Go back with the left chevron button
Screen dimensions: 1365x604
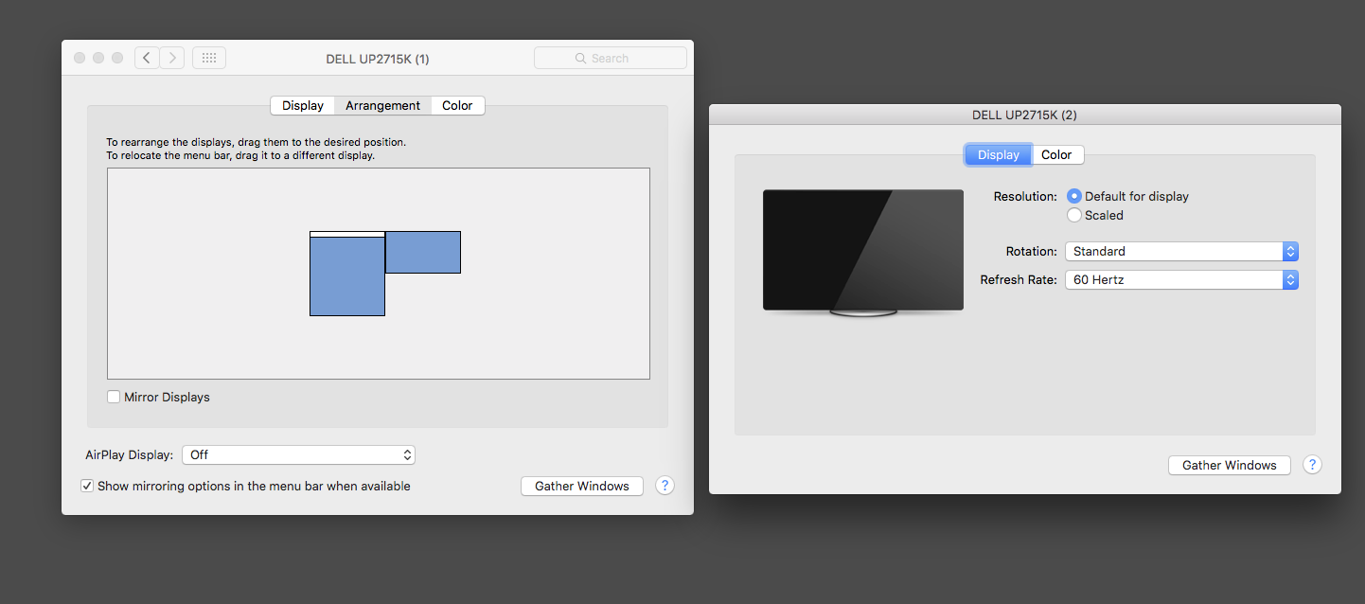147,58
